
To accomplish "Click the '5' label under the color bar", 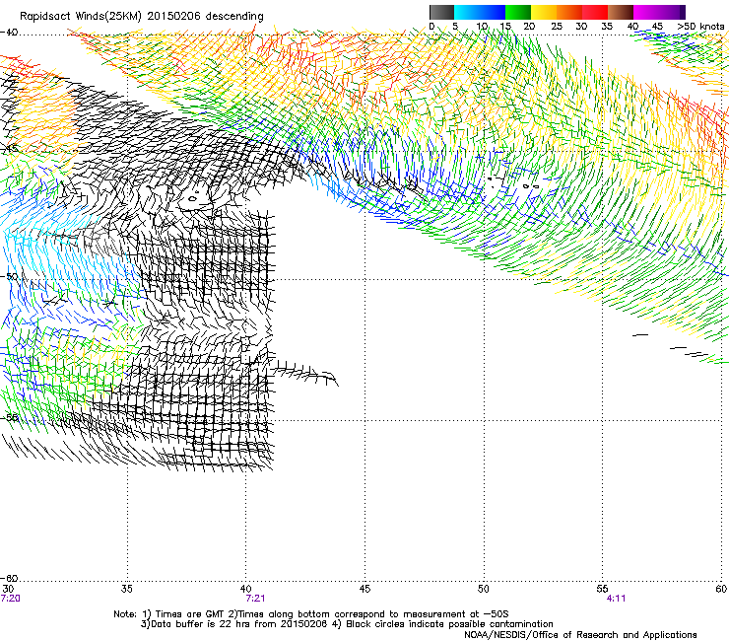I will tap(455, 27).
